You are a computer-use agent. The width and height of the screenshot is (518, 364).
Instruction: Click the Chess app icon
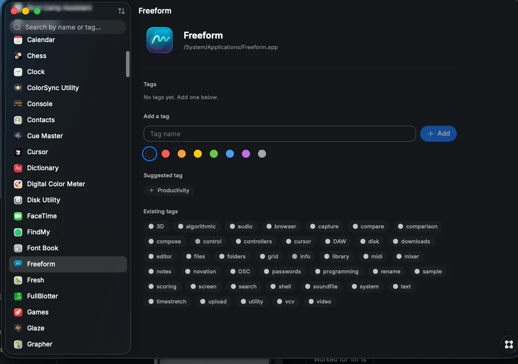pos(18,56)
